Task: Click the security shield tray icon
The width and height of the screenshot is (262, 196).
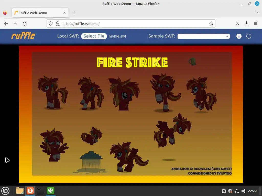Action: tap(230, 191)
